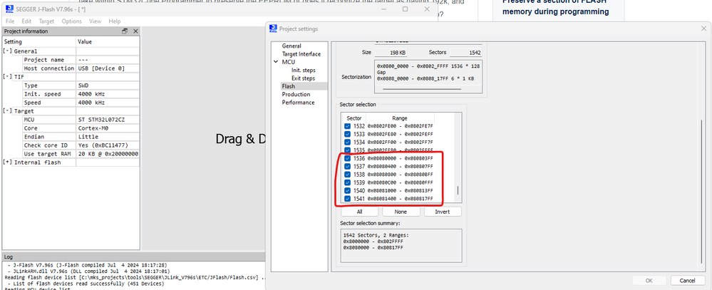Screen dimensions: 712x290
Task: Uncheck sector 1541 checkbox
Action: pyautogui.click(x=347, y=199)
